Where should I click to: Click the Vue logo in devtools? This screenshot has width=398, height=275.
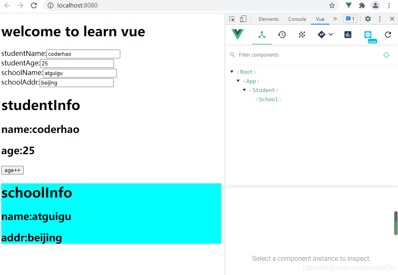coord(238,35)
